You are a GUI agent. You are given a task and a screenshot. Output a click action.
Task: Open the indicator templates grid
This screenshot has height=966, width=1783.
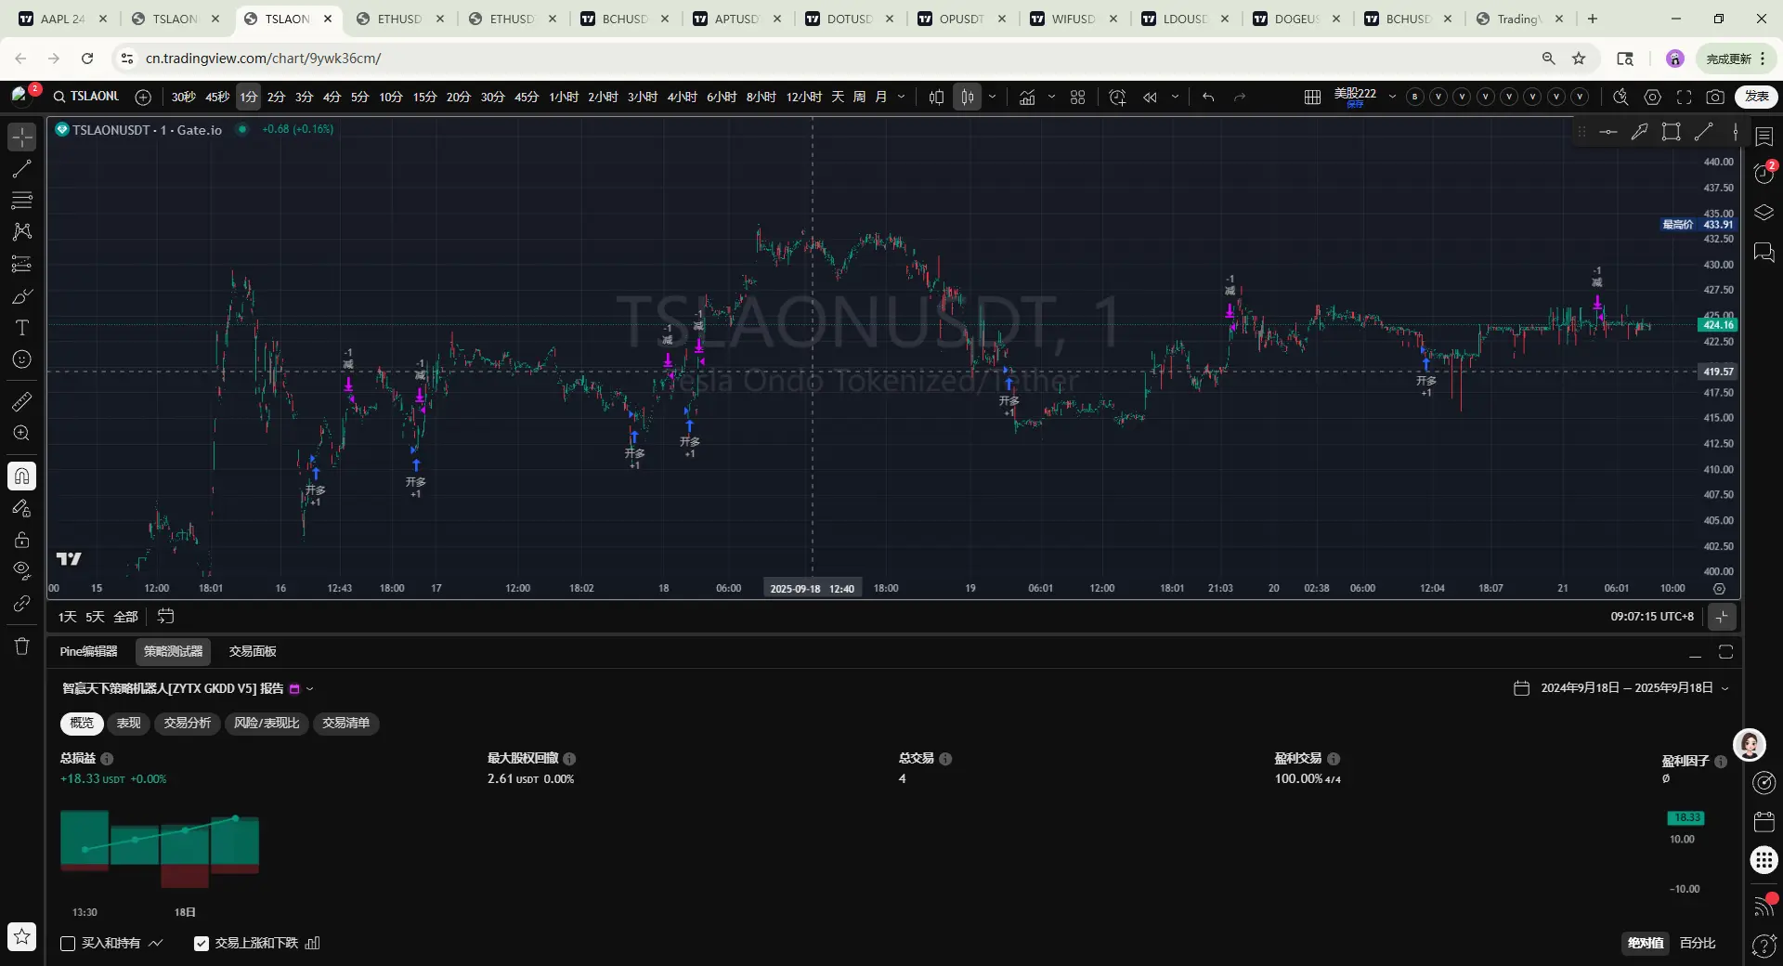(x=1078, y=97)
